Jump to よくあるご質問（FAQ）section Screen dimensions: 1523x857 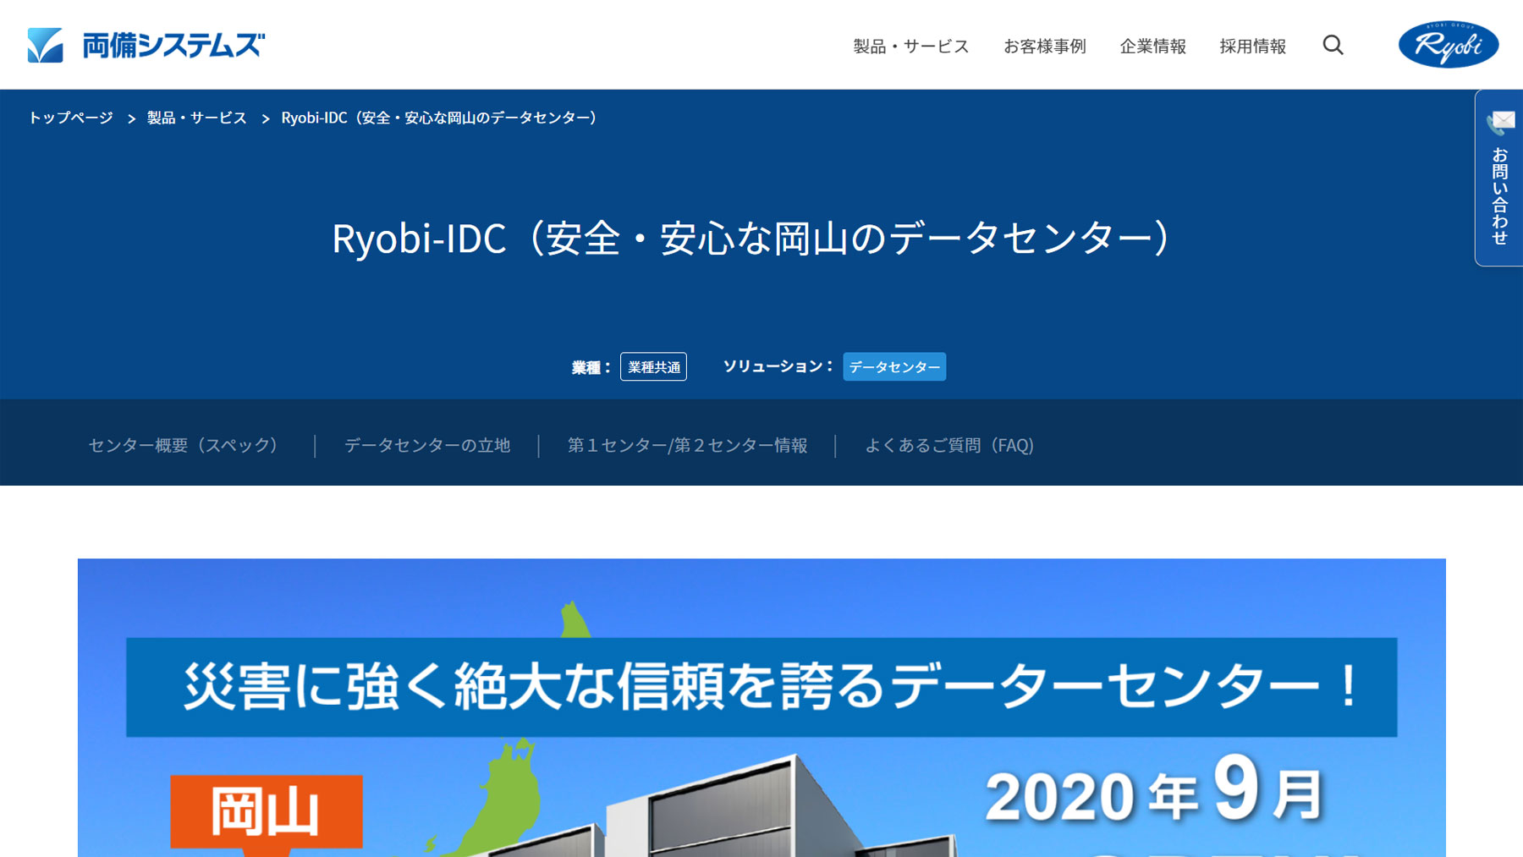point(949,445)
